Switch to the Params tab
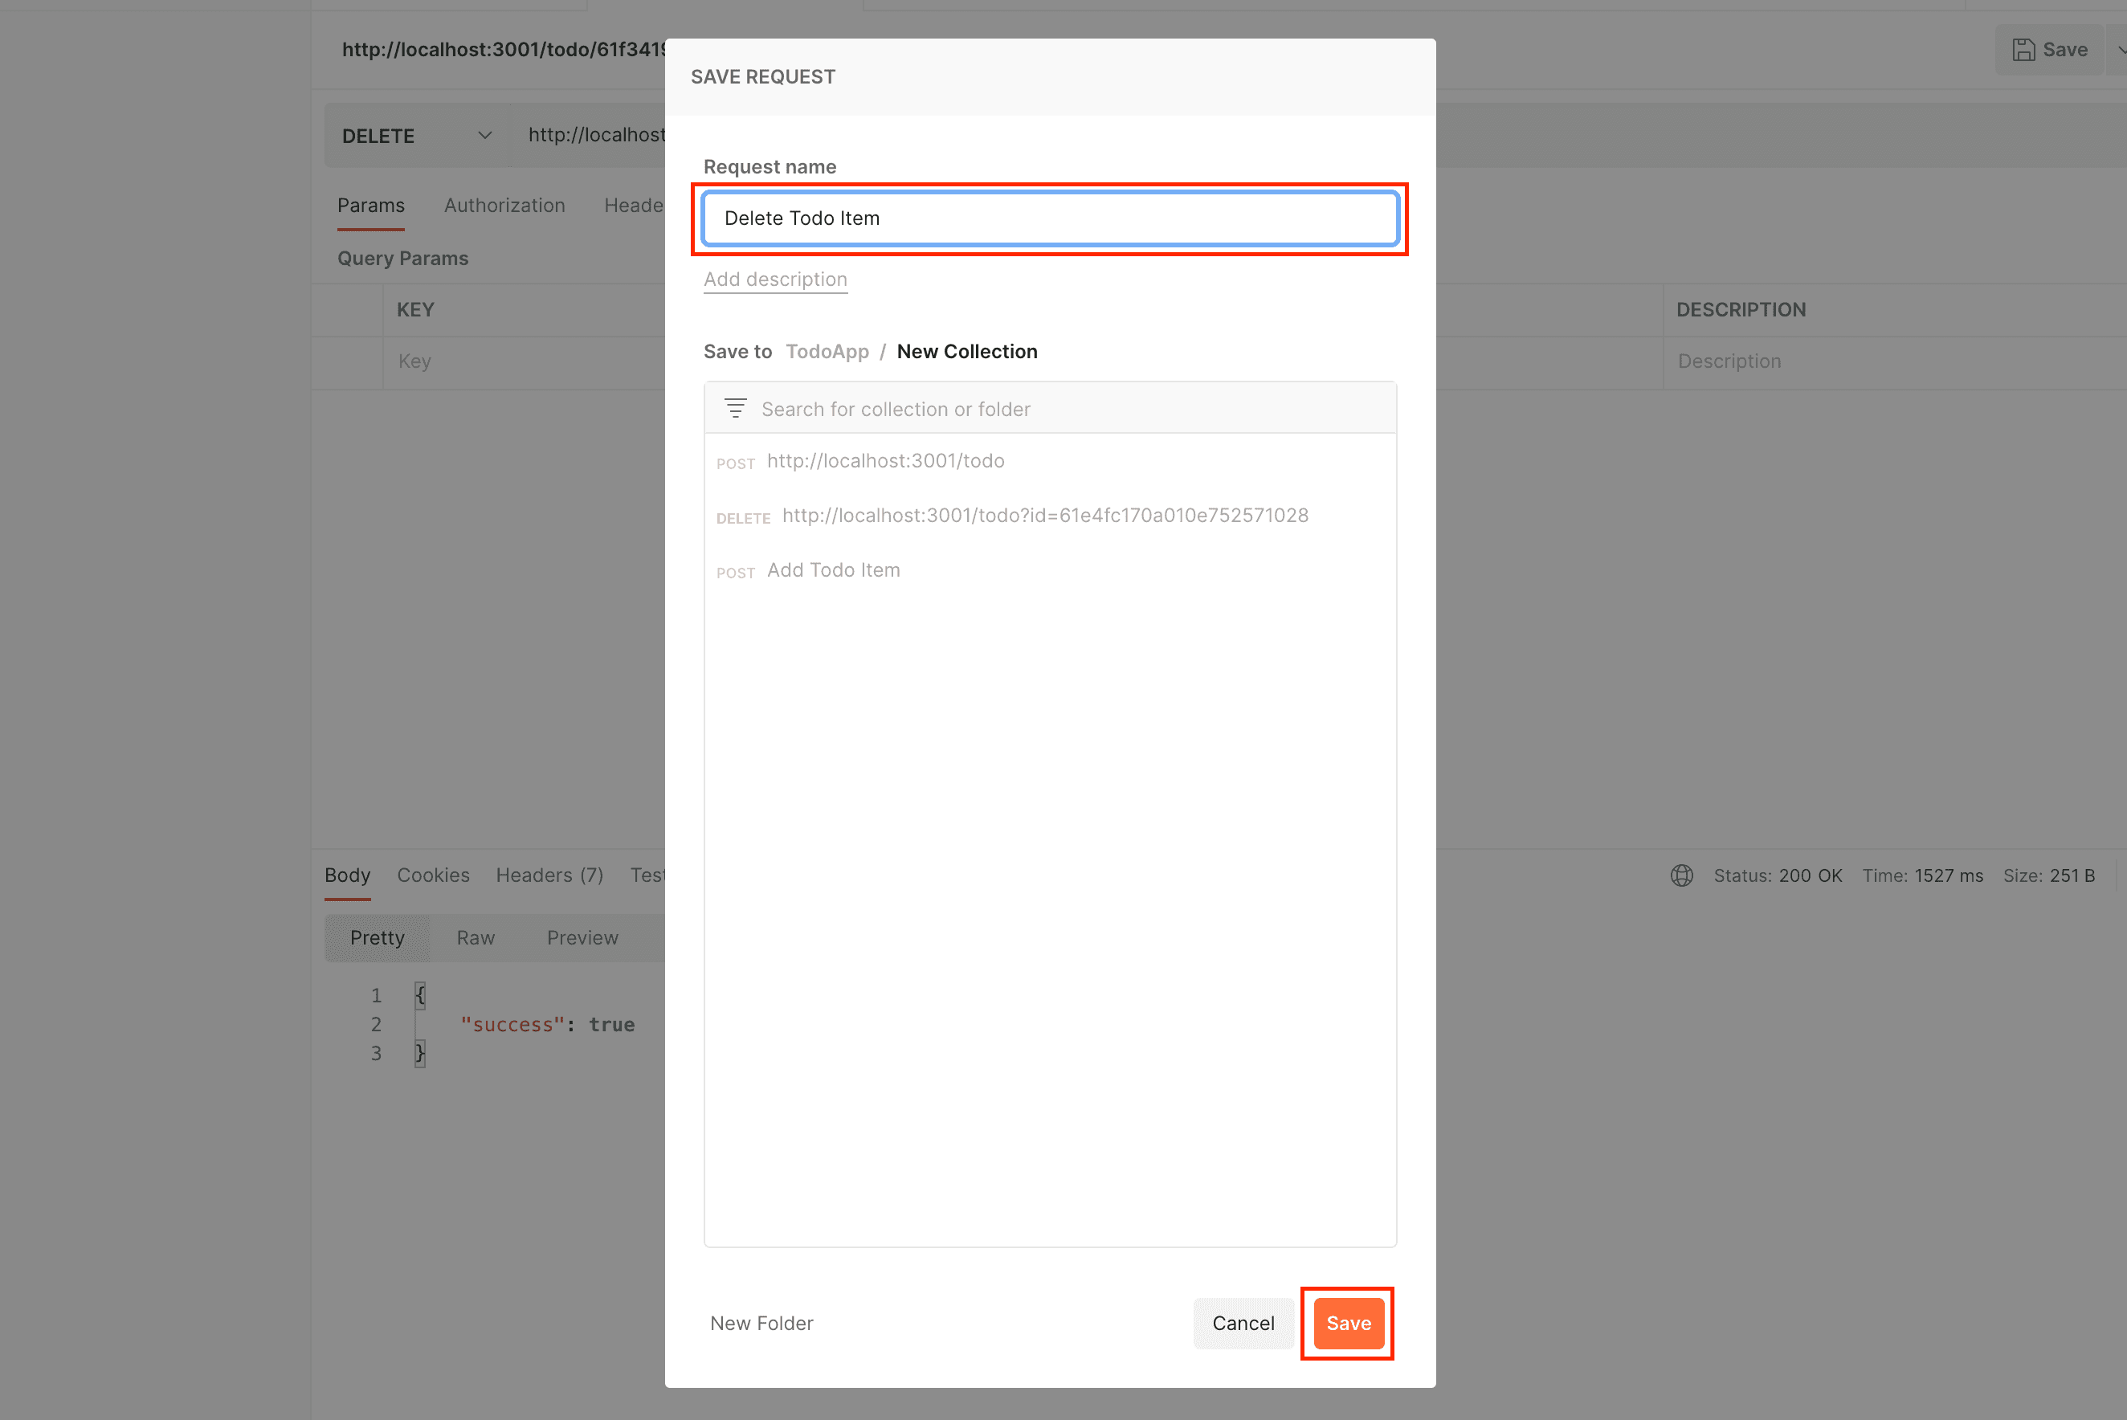2127x1420 pixels. click(x=370, y=206)
